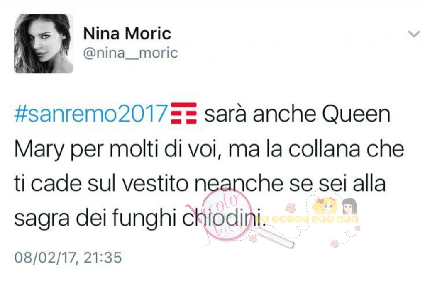Click the small paw print right of 'web'
Viewport: 425px width, 282px height.
click(357, 228)
